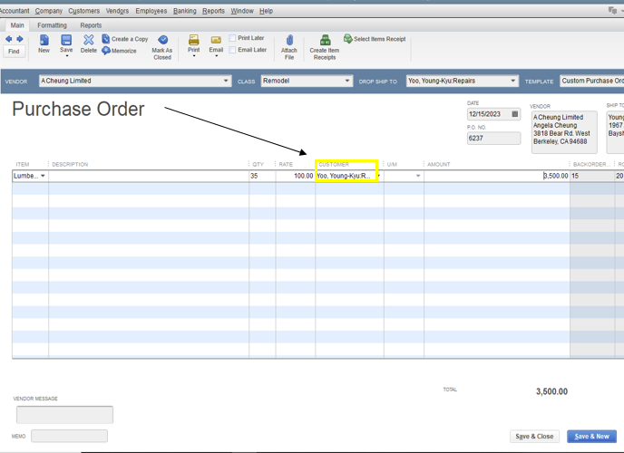Open the Vendors menu
Image resolution: width=624 pixels, height=453 pixels.
click(117, 11)
